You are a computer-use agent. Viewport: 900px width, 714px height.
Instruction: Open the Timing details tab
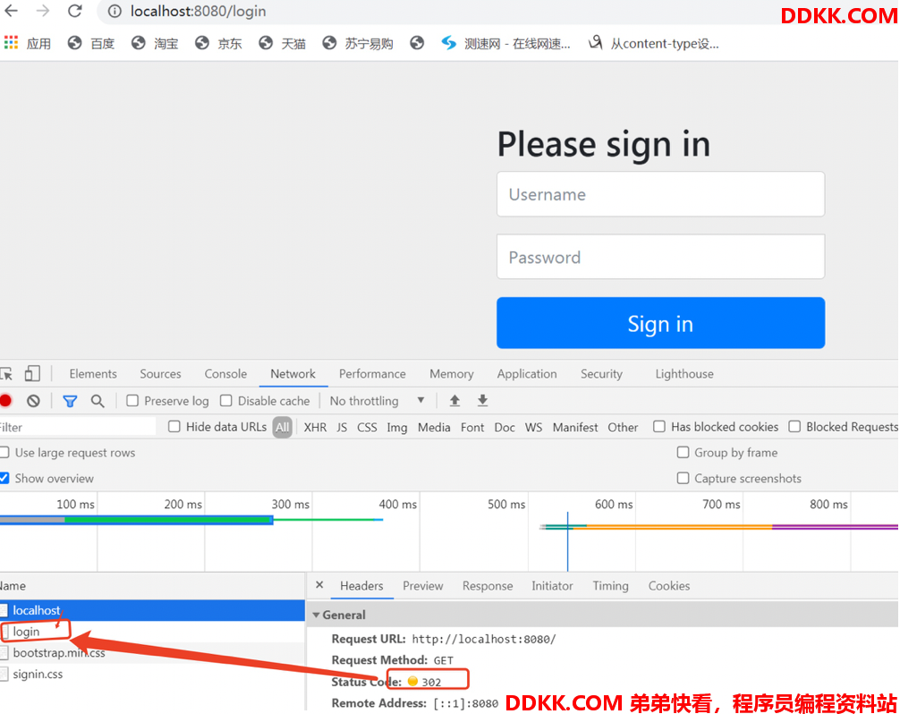(611, 585)
